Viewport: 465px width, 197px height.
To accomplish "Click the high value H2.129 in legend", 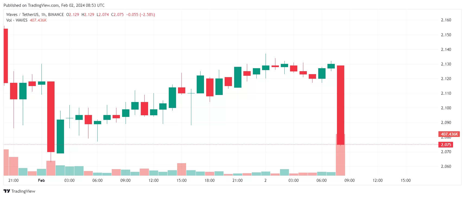I will pos(88,15).
